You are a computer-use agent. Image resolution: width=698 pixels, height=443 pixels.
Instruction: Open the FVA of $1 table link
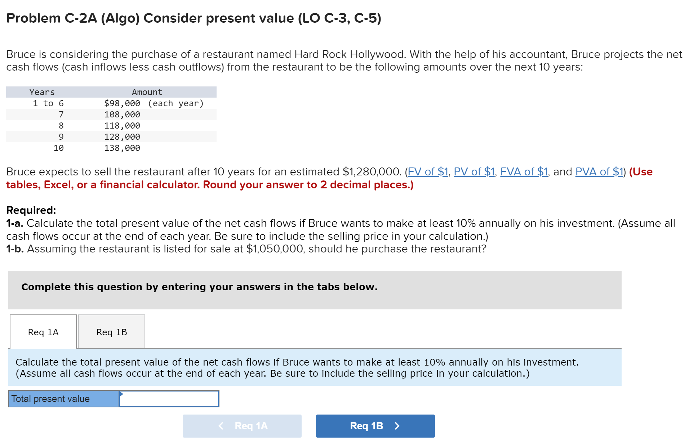click(x=524, y=172)
